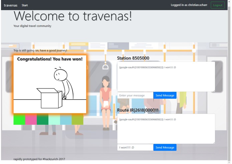Select the bright green color tile
Screen dimensions: 232x164
19,119
